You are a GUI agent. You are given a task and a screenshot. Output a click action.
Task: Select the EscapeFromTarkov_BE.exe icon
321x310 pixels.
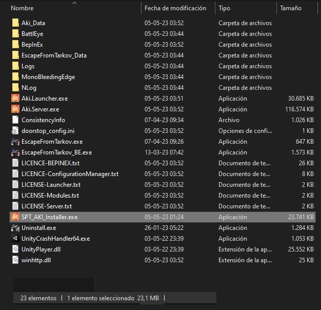point(15,152)
